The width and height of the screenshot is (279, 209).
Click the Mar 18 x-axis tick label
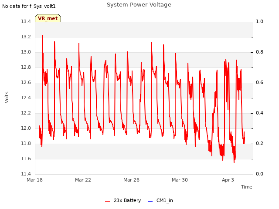[x=34, y=180]
